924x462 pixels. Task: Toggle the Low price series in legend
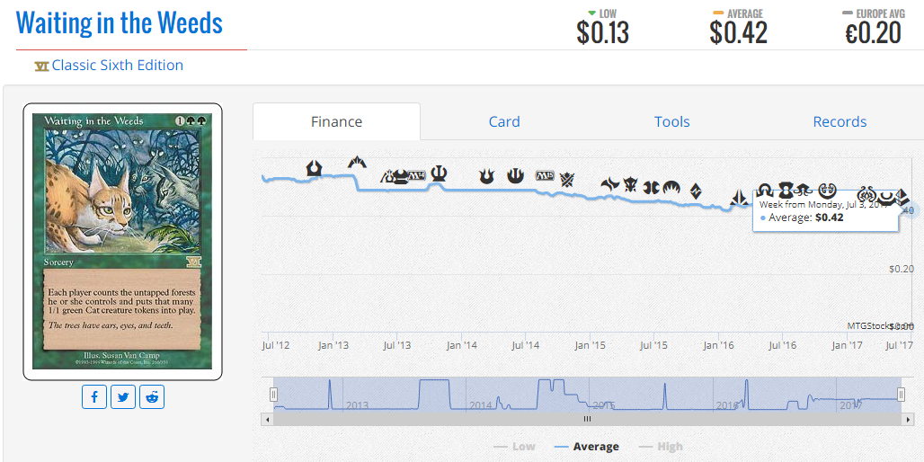pos(514,447)
